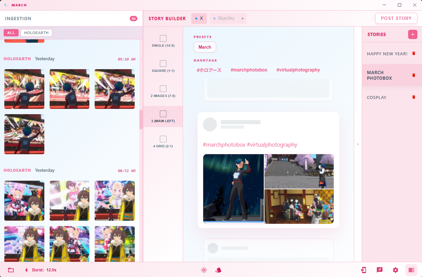Open the device export panel

(364, 270)
